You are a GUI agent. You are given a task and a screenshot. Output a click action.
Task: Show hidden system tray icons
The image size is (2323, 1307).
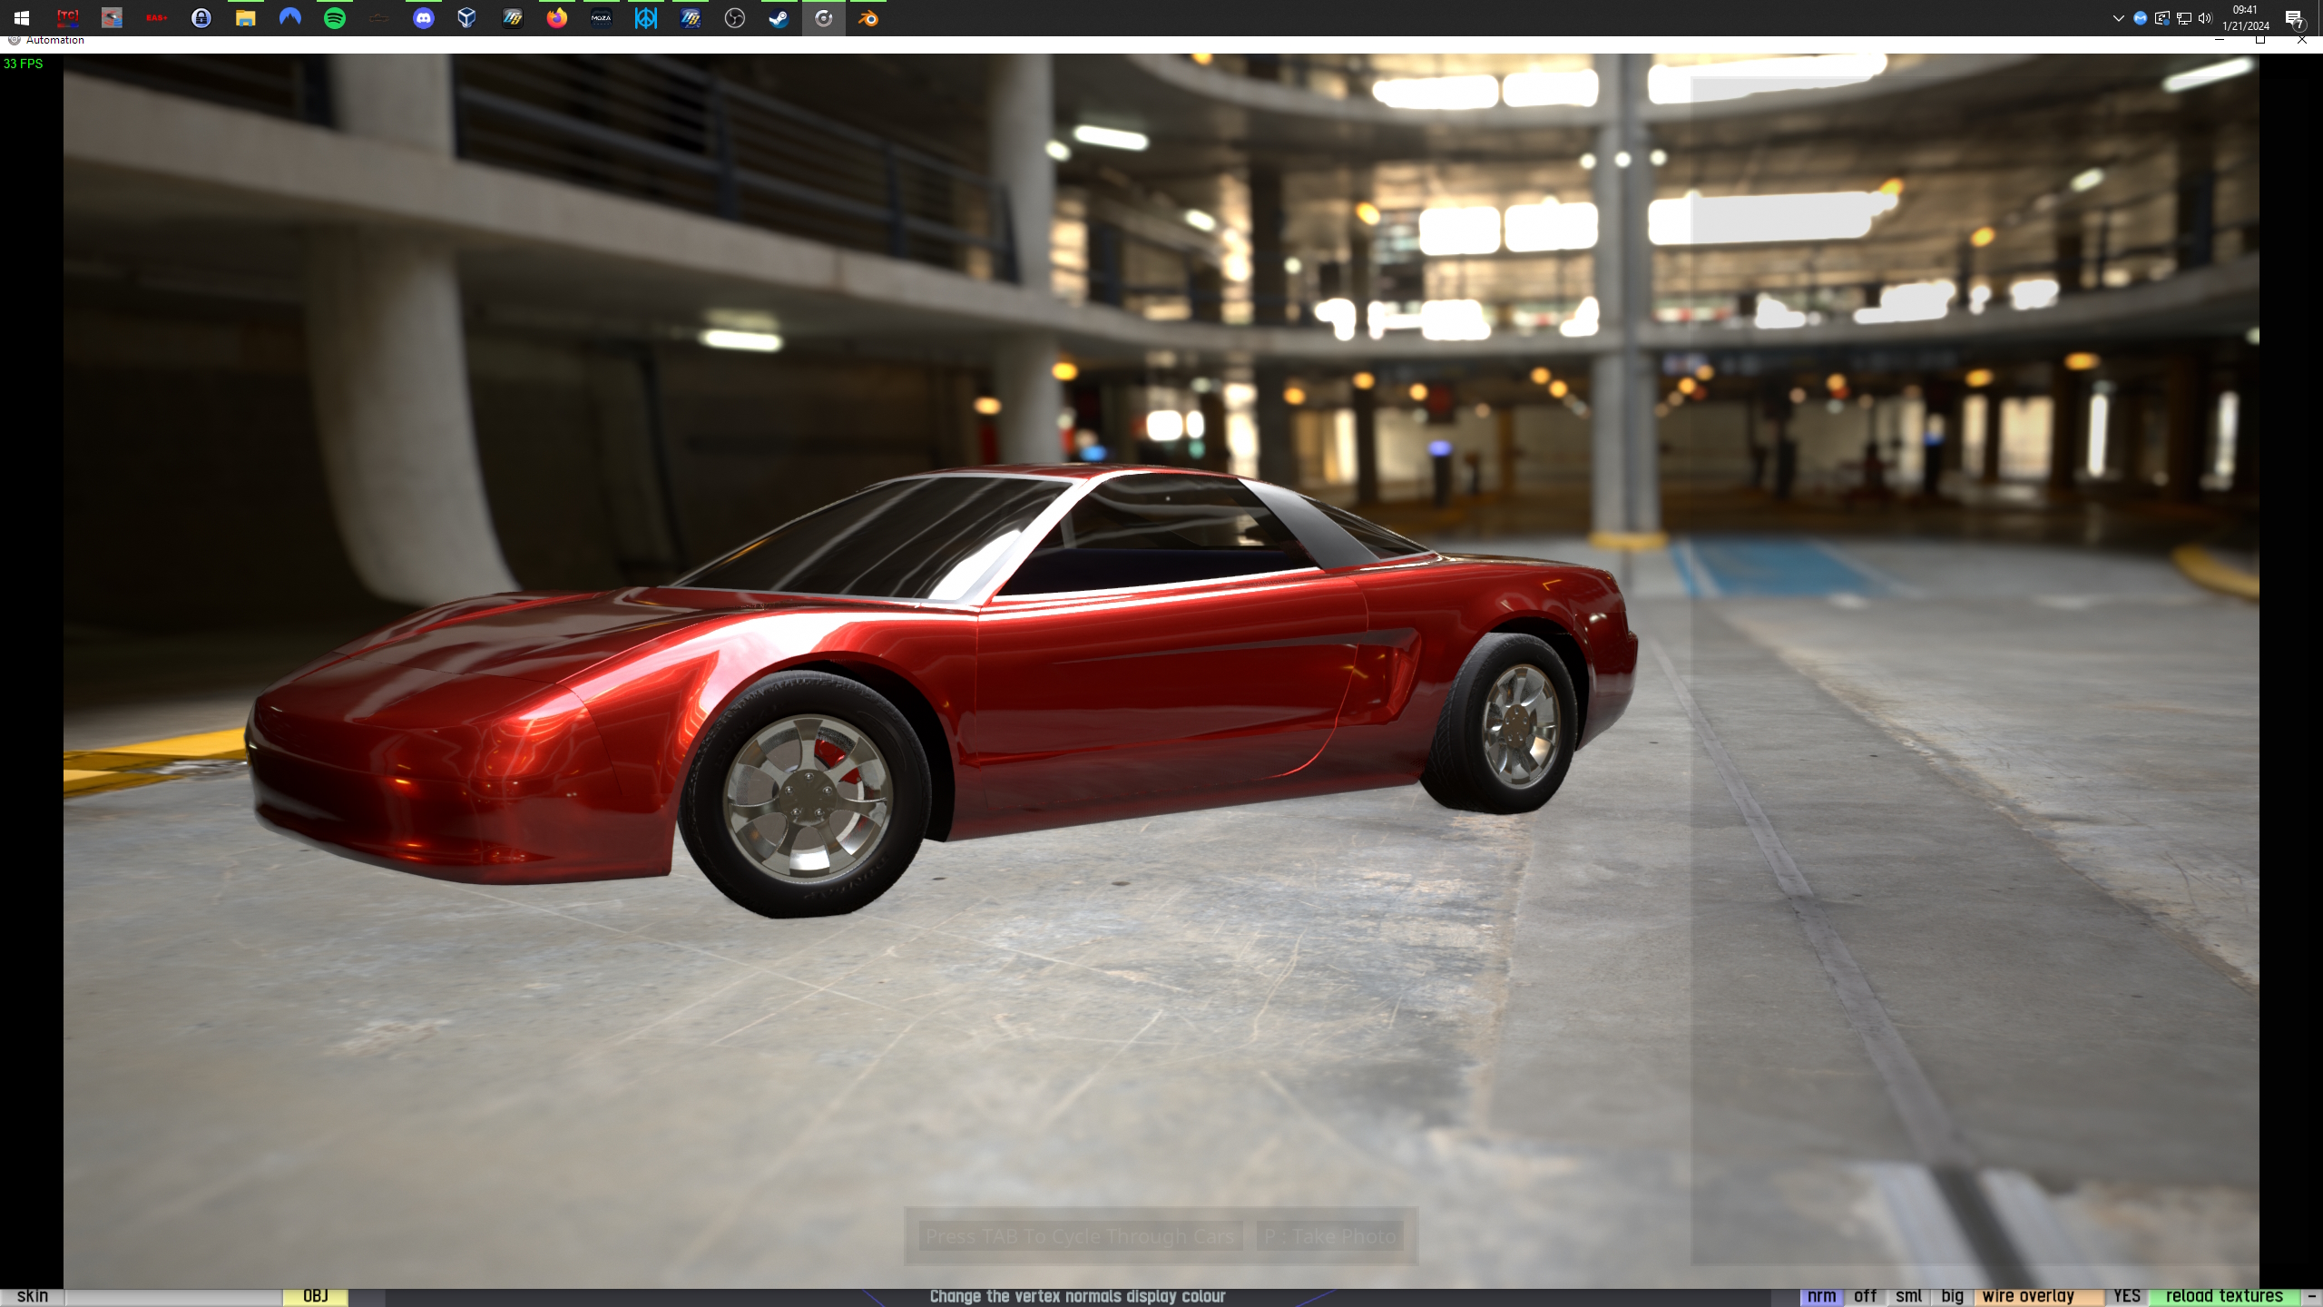pos(2118,18)
